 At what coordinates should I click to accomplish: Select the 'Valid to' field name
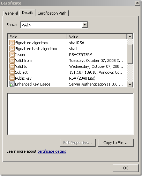(21, 66)
